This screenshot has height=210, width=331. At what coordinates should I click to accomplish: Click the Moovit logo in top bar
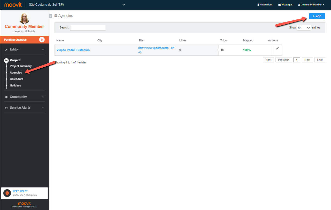tap(13, 5)
